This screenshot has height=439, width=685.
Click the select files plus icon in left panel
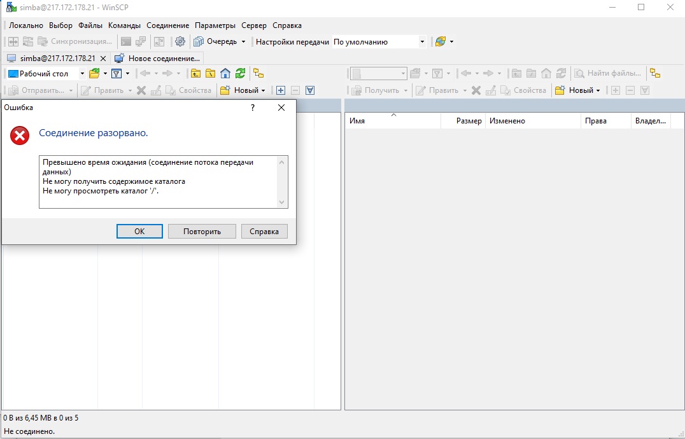(x=280, y=90)
